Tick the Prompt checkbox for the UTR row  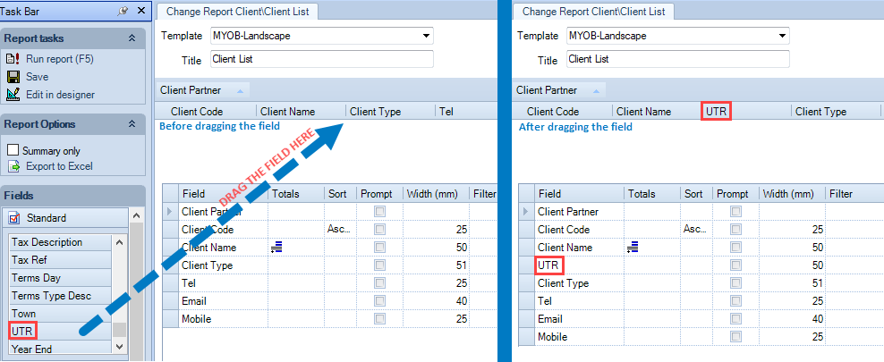(735, 265)
